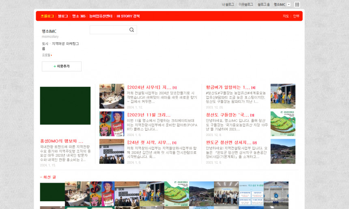
Task: Open the 블로그 menu tab
Action: (63, 16)
